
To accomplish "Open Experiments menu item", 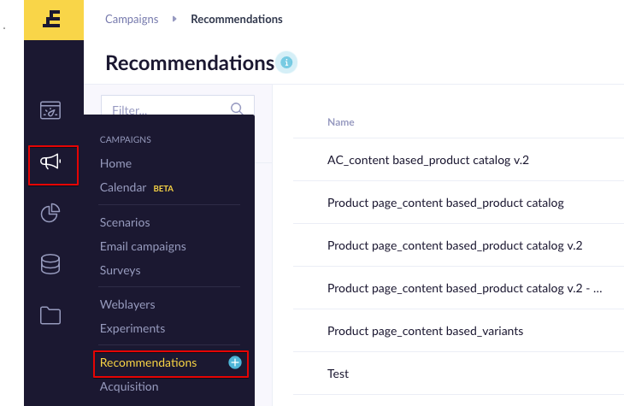I will tap(132, 328).
